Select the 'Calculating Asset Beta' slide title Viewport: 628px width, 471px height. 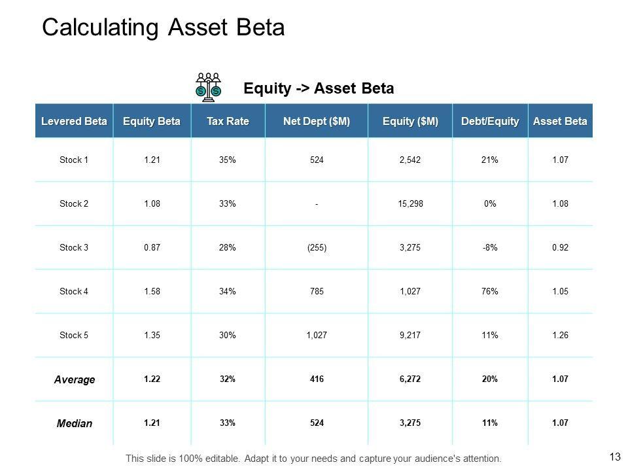pos(163,28)
